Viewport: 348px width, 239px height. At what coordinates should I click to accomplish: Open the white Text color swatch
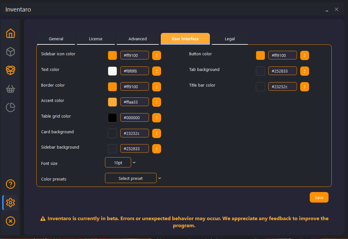pyautogui.click(x=112, y=71)
